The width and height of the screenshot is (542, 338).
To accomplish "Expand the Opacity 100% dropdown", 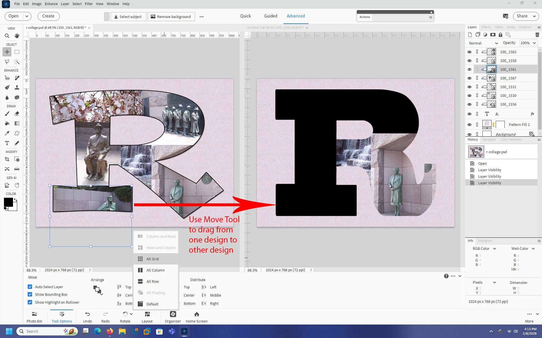I will [x=534, y=43].
